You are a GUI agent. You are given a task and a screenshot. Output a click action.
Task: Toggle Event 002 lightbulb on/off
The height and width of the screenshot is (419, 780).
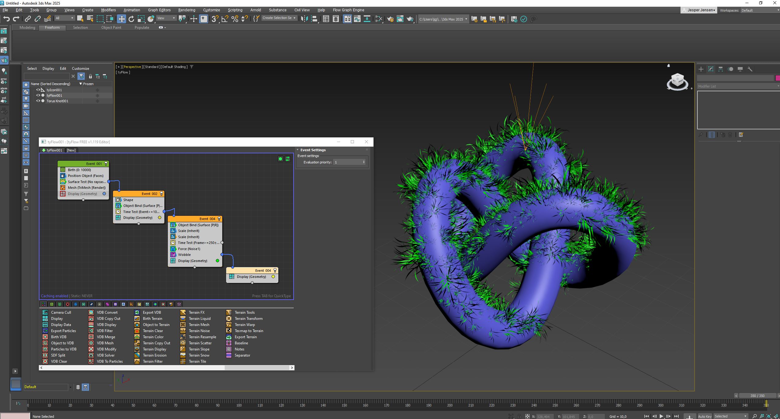tap(162, 194)
